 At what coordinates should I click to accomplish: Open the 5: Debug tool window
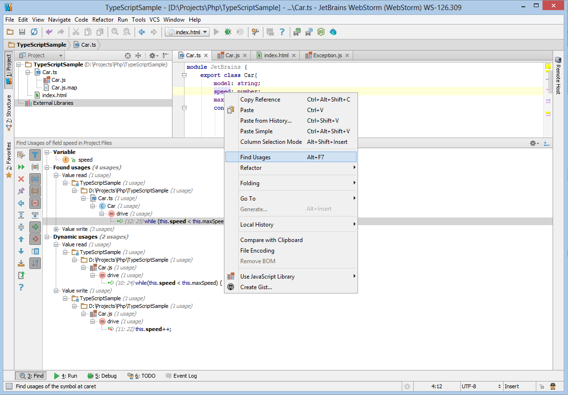point(102,376)
